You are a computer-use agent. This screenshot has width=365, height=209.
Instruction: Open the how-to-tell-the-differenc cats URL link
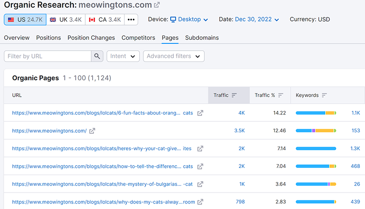pos(102,167)
